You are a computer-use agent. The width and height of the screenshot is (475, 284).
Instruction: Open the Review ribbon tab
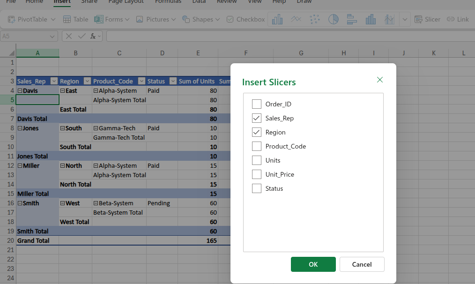click(227, 2)
